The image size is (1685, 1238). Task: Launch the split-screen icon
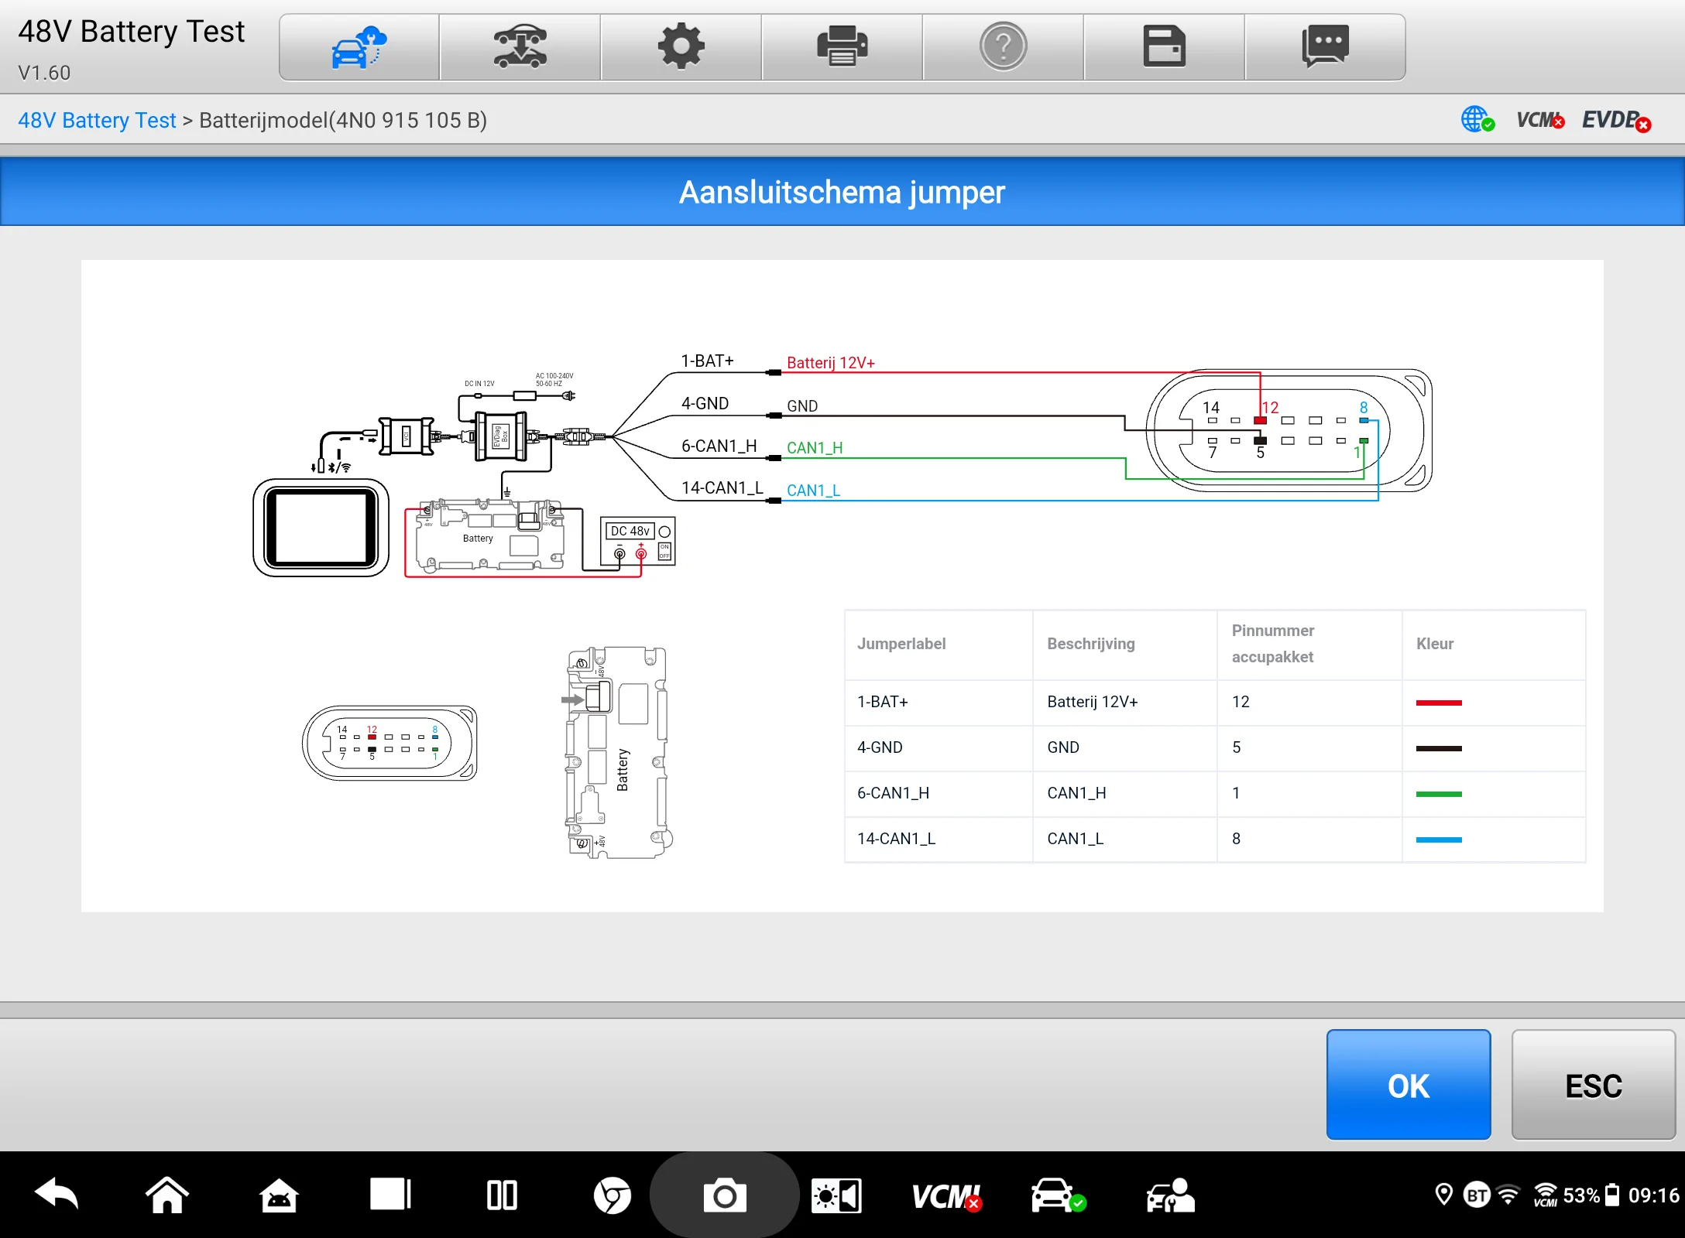point(502,1195)
